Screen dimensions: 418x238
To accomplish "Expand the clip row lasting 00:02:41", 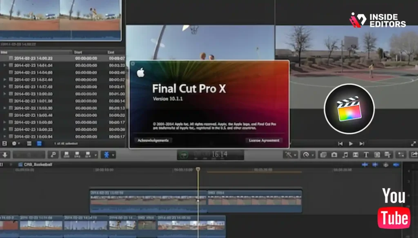I will pos(4,87).
